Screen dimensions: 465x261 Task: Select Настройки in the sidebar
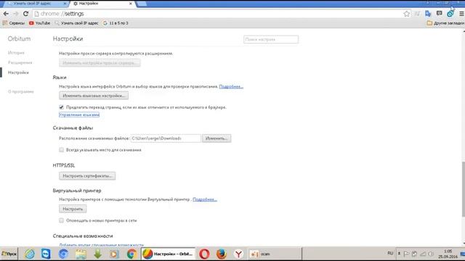point(18,72)
